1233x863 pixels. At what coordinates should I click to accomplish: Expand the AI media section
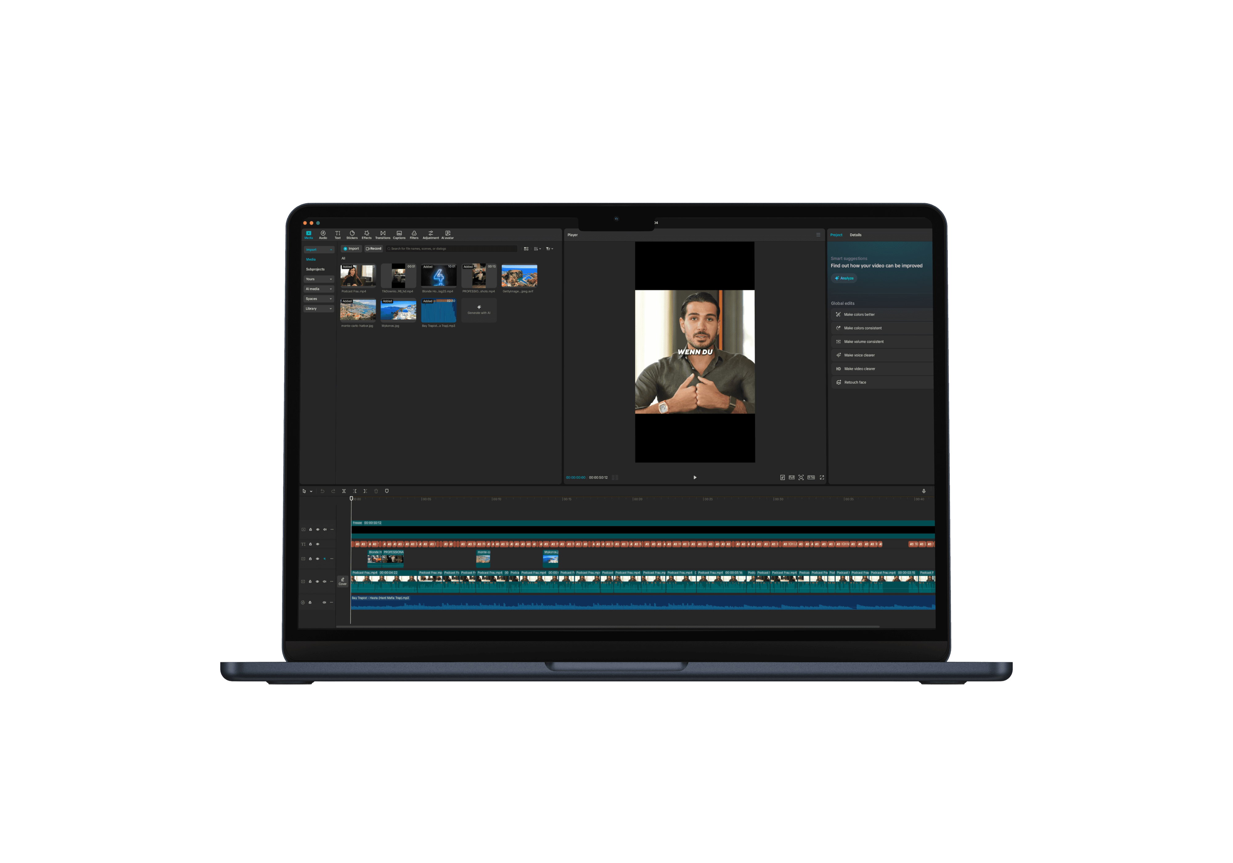[x=318, y=289]
